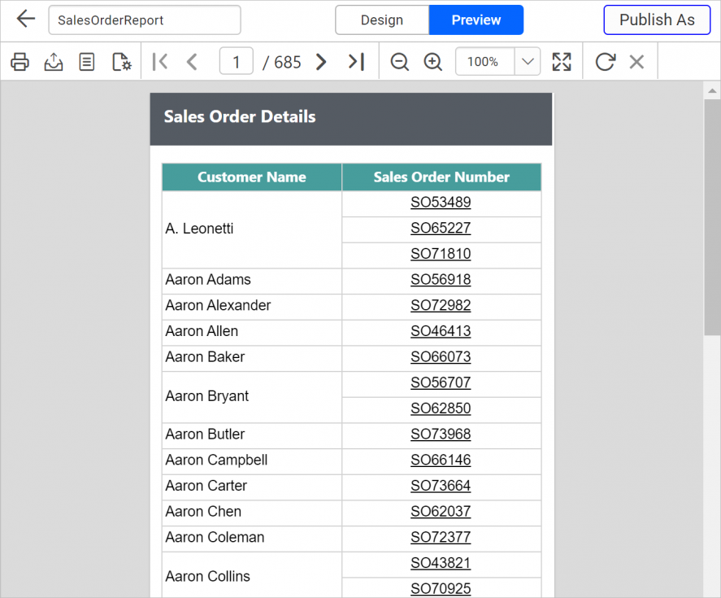Screen dimensions: 721x598
Task: Fit report to page icon
Action: tap(562, 62)
